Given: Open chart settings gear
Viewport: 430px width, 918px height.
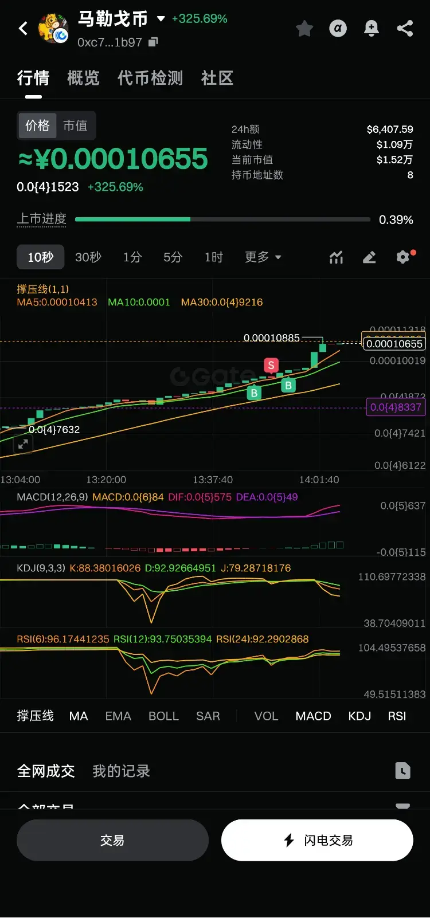Looking at the screenshot, I should coord(404,257).
